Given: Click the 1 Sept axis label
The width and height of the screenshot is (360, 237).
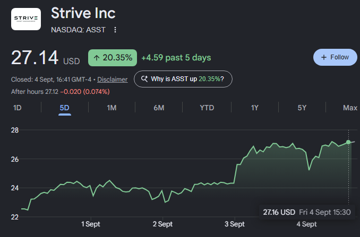Looking at the screenshot, I should [x=91, y=224].
